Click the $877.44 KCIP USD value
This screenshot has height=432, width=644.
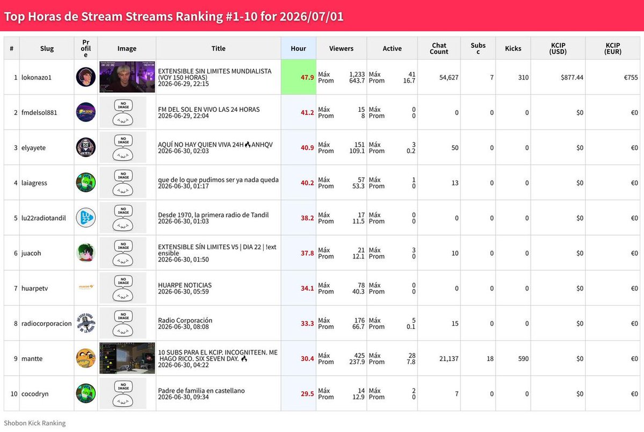572,77
